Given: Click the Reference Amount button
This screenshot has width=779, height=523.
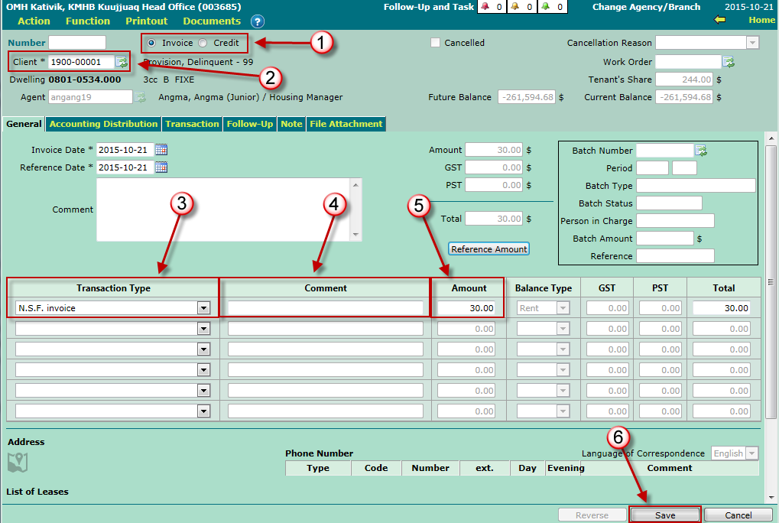Looking at the screenshot, I should (489, 249).
